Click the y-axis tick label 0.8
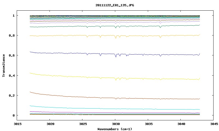The width and height of the screenshot is (219, 131). coord(12,35)
